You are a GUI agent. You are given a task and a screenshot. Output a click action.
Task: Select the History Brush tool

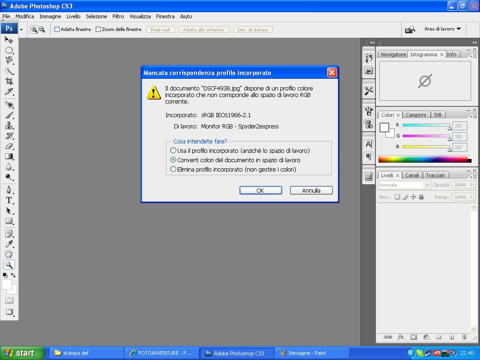tap(9, 136)
